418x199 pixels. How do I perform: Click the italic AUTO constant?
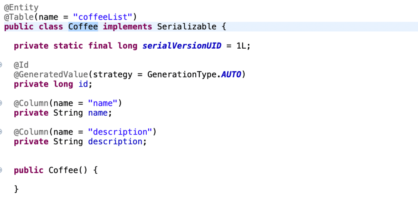pos(231,75)
